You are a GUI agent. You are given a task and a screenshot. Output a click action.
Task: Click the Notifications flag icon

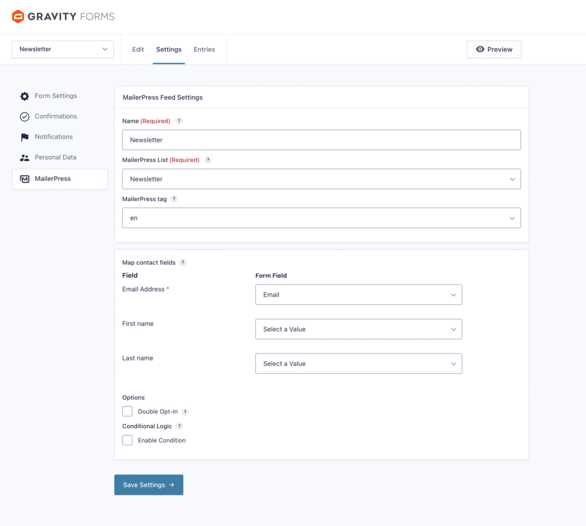coord(25,136)
